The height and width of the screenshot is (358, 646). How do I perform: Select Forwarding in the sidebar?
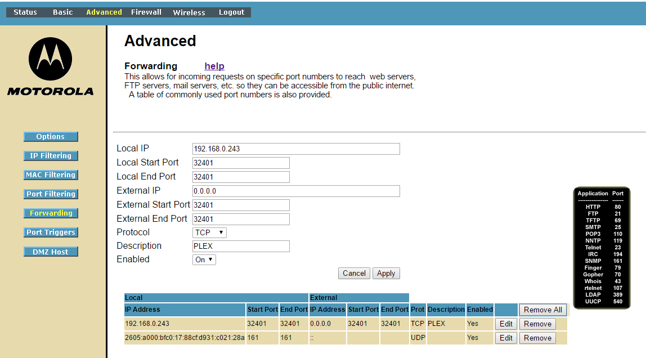pyautogui.click(x=51, y=213)
